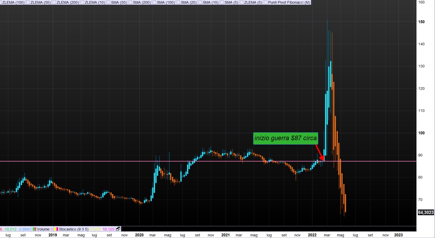The width and height of the screenshot is (435, 238).
Task: Show Punti Pivot Fibonacci (M) overlay
Action: [266, 2]
